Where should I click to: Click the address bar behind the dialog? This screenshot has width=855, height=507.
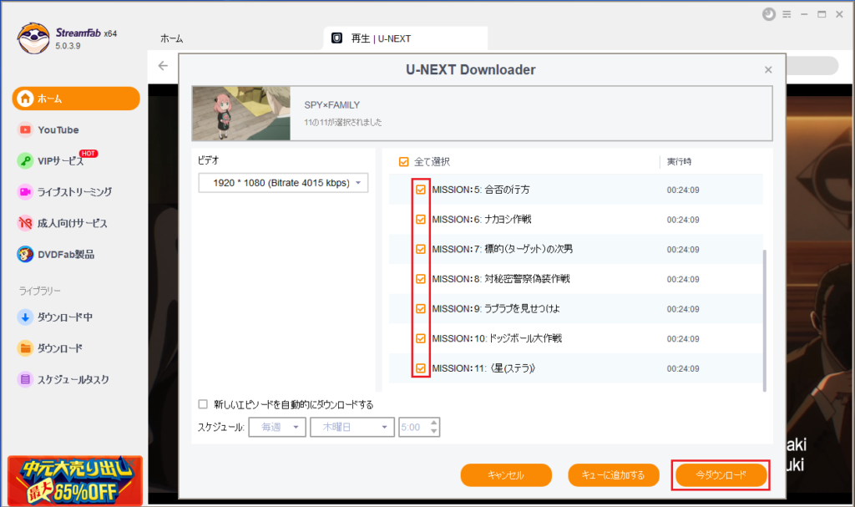coord(812,66)
